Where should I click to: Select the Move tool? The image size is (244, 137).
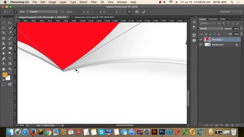[10, 23]
